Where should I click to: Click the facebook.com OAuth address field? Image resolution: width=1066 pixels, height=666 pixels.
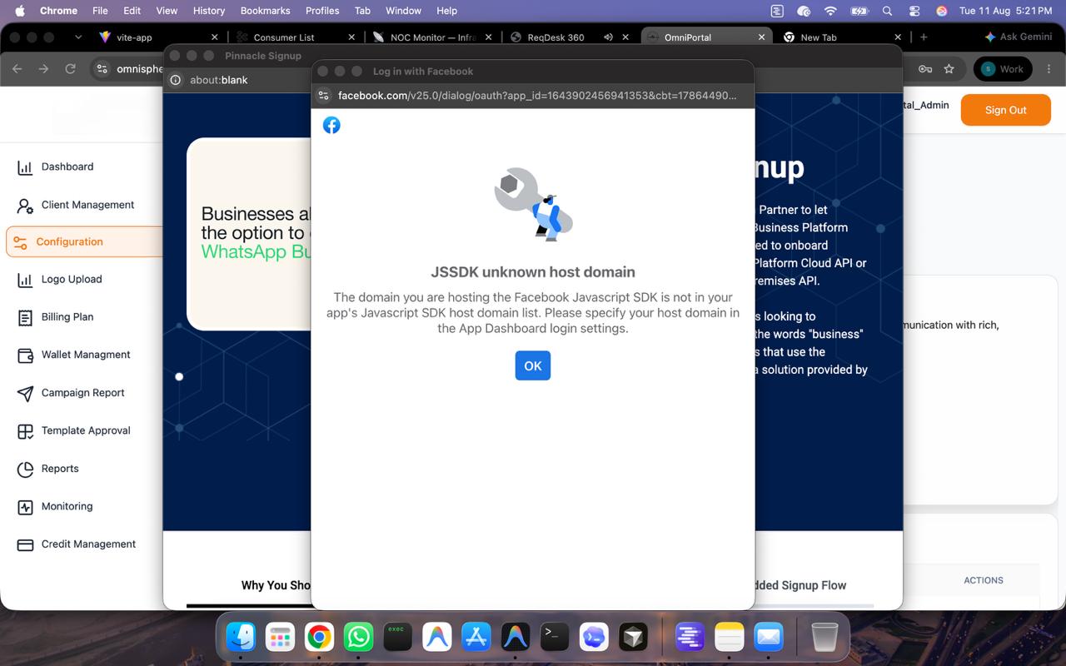pyautogui.click(x=537, y=95)
